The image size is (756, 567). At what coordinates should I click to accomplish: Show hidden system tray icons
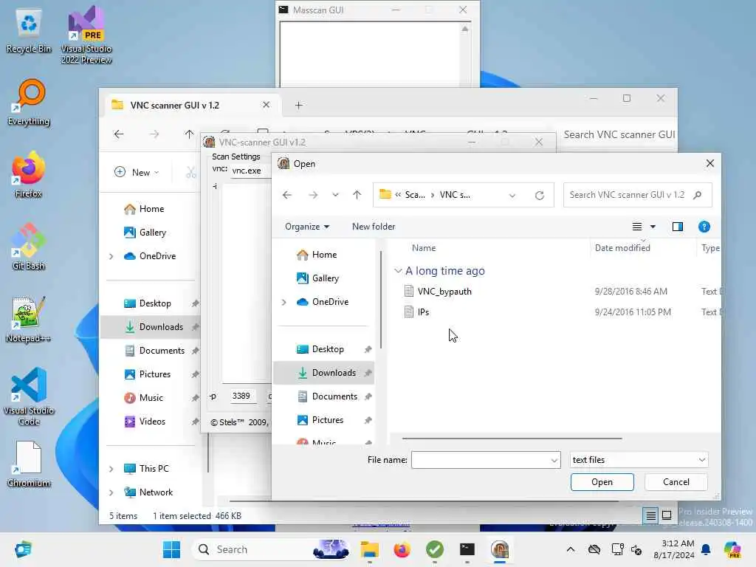pyautogui.click(x=571, y=549)
